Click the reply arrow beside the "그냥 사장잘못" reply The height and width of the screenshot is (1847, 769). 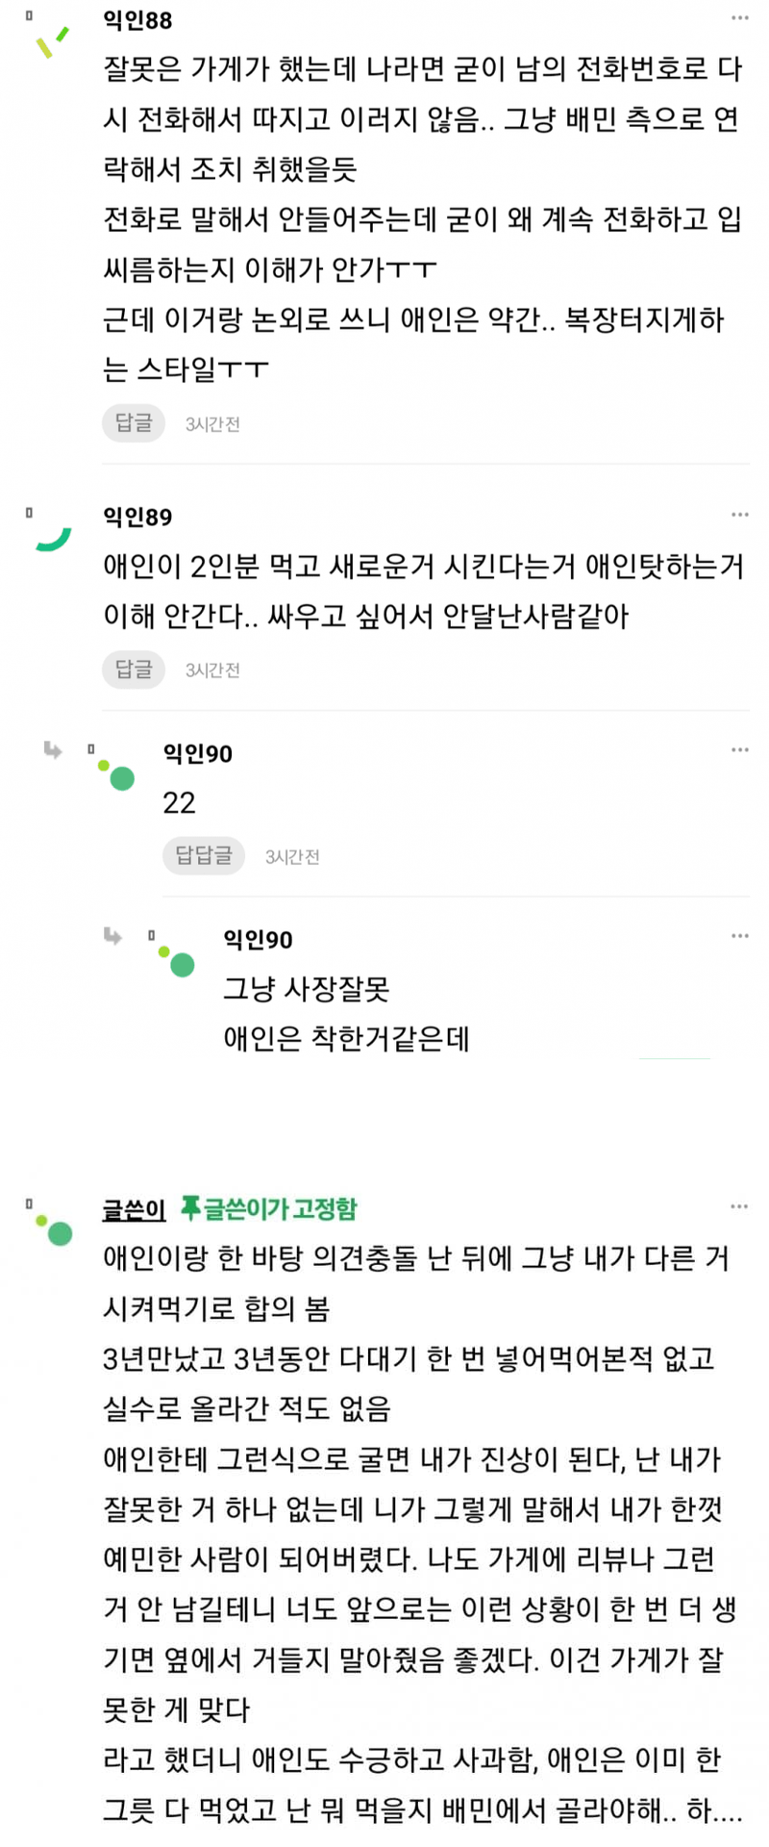tap(112, 936)
